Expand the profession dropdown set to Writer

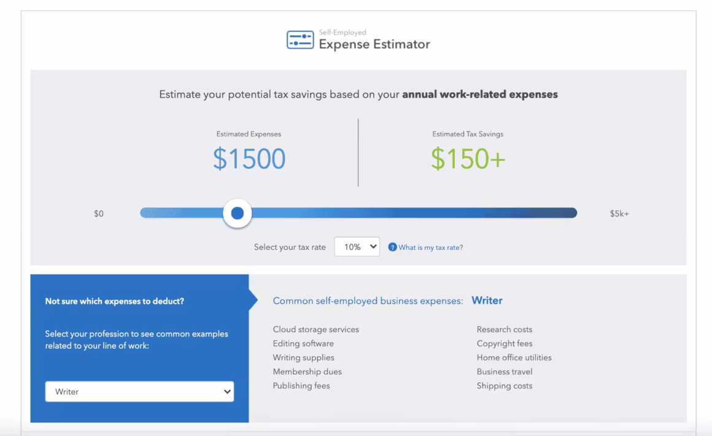click(x=139, y=392)
